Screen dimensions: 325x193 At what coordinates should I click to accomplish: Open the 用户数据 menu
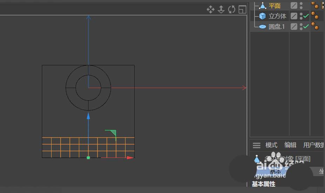[x=314, y=145]
